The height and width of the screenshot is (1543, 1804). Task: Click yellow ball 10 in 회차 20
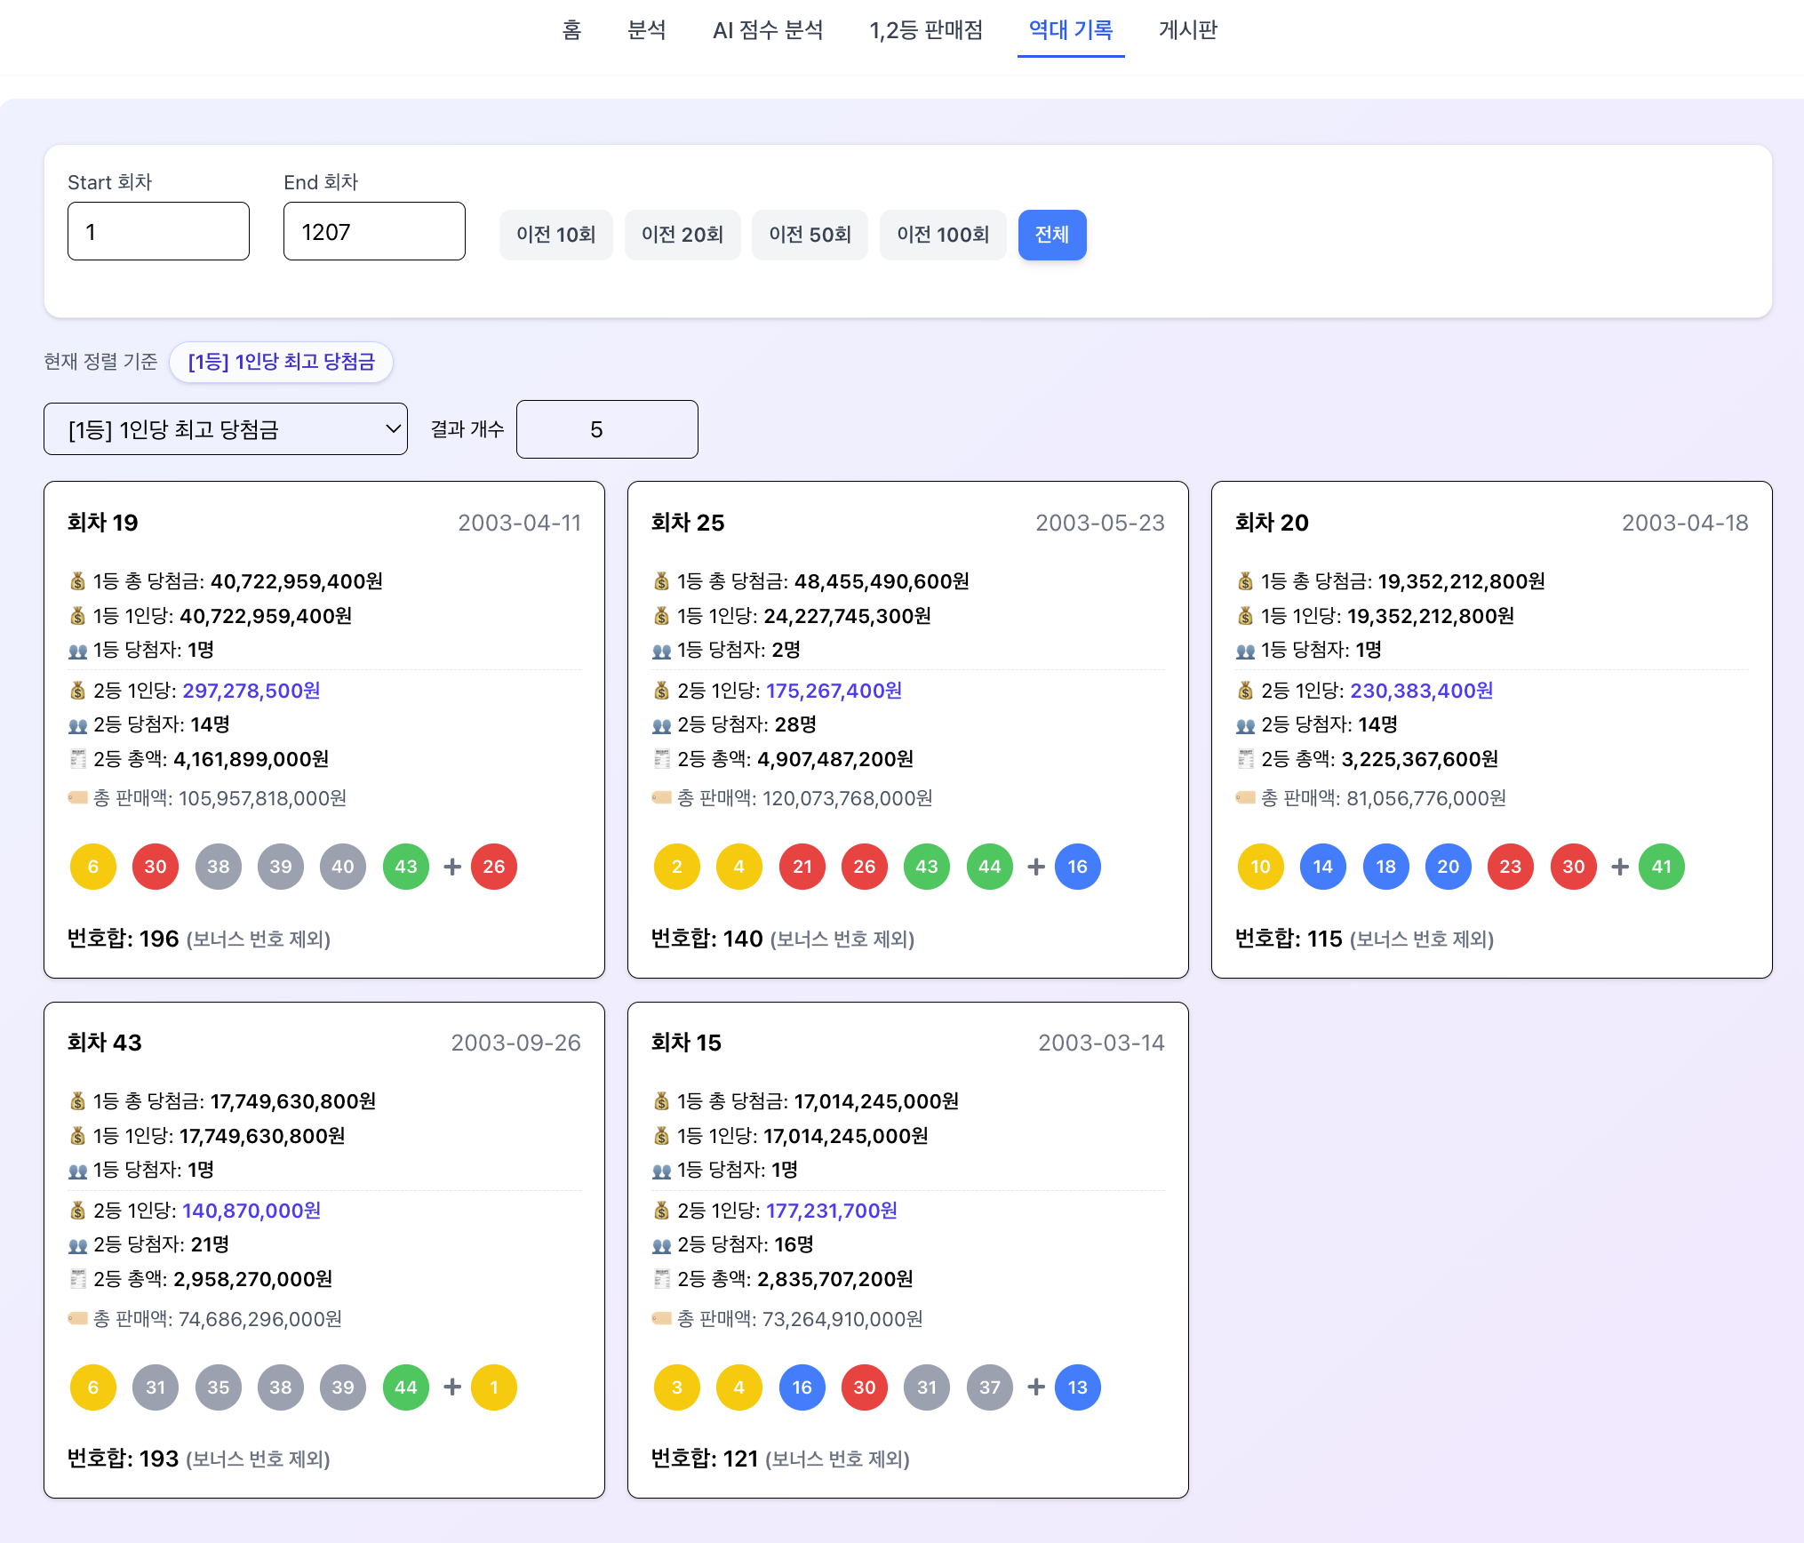pyautogui.click(x=1261, y=867)
